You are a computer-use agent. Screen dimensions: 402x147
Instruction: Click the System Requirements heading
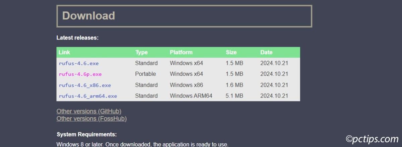[87, 134]
